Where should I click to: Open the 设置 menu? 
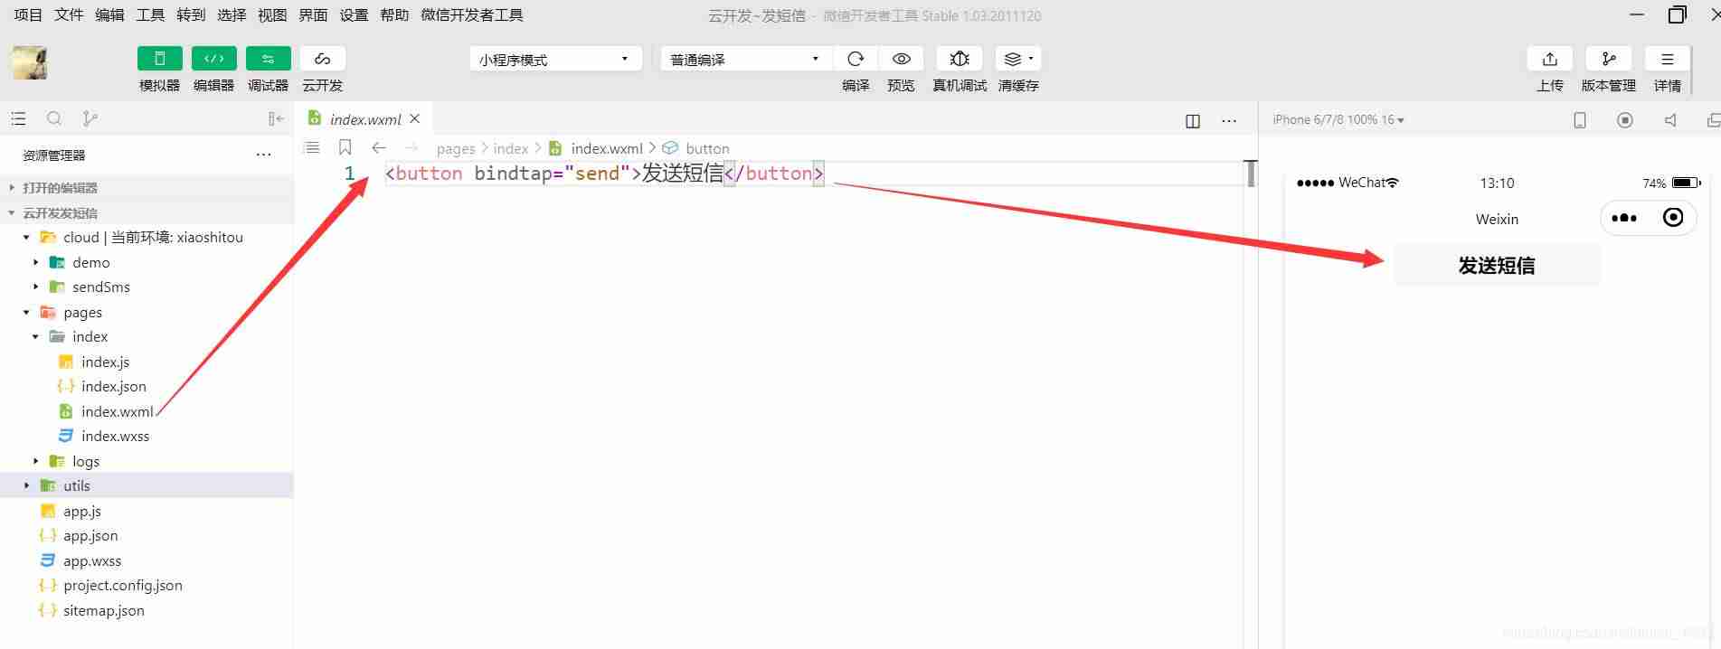(x=354, y=15)
